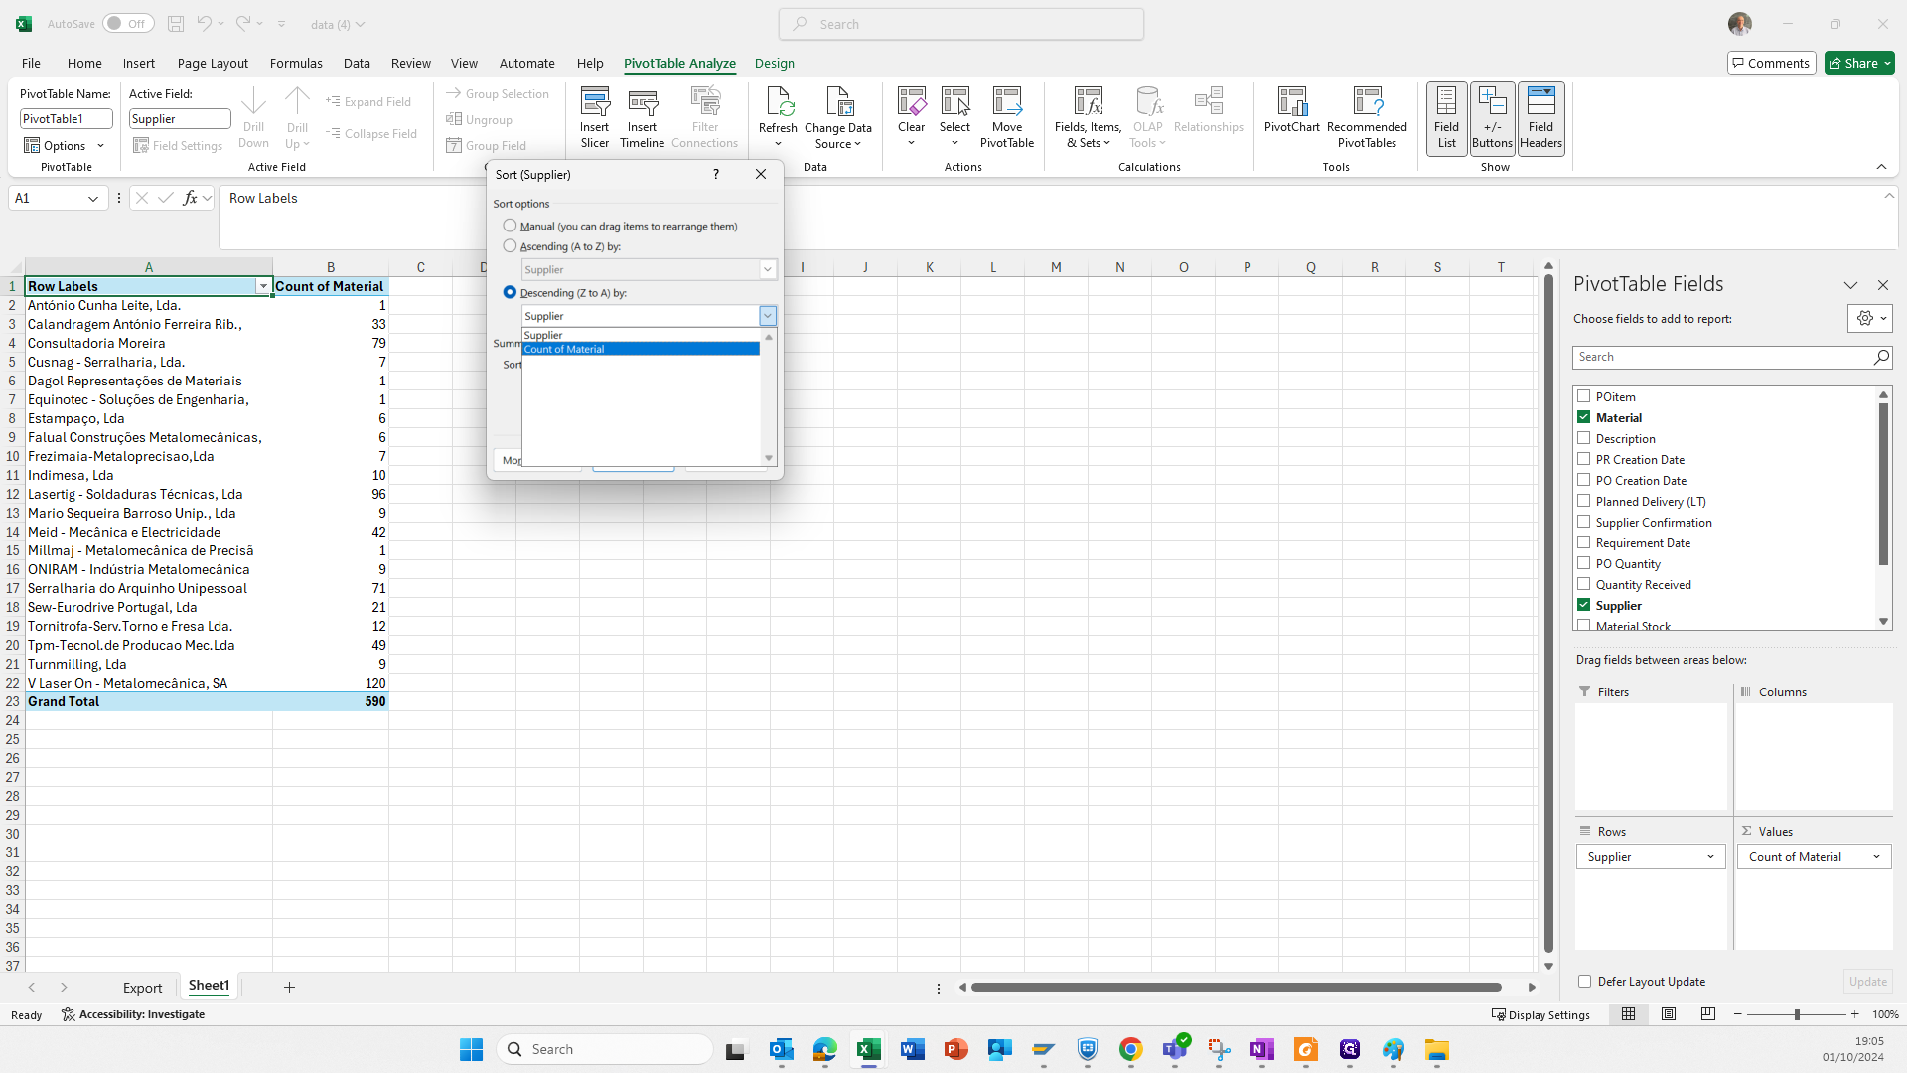Expand the Name Box dropdown
The height and width of the screenshot is (1073, 1907).
click(x=93, y=198)
